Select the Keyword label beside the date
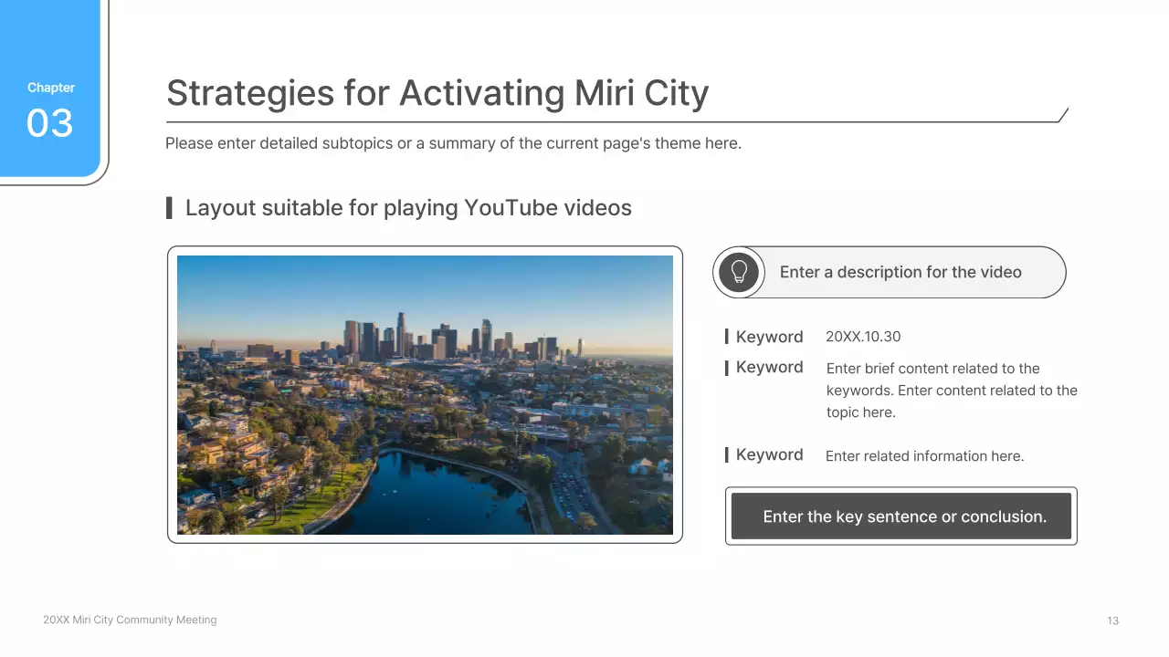 pos(769,337)
